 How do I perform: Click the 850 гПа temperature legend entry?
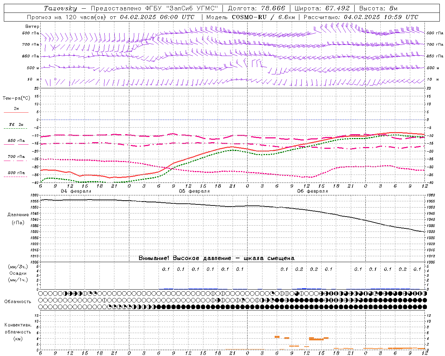(x=16, y=141)
